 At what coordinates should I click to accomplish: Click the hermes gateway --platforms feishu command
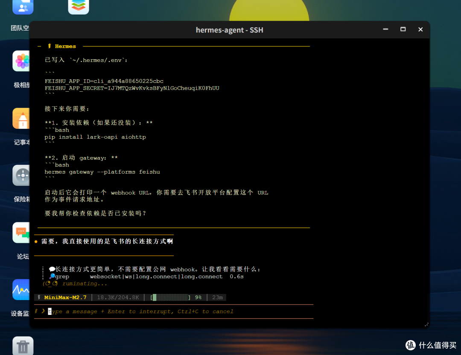tap(102, 172)
